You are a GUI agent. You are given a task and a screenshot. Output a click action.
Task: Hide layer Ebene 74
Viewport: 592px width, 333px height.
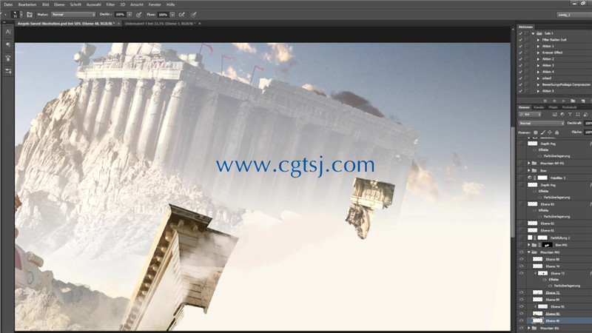522,266
